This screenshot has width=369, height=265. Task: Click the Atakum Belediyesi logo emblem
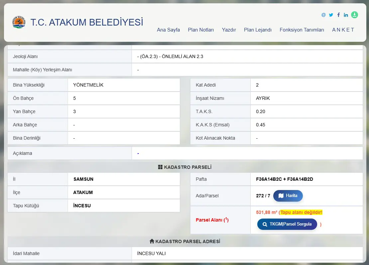tap(19, 22)
